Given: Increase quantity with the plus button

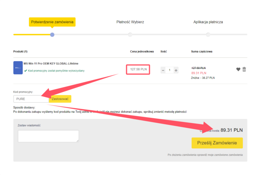Looking at the screenshot, I should click(x=176, y=70).
